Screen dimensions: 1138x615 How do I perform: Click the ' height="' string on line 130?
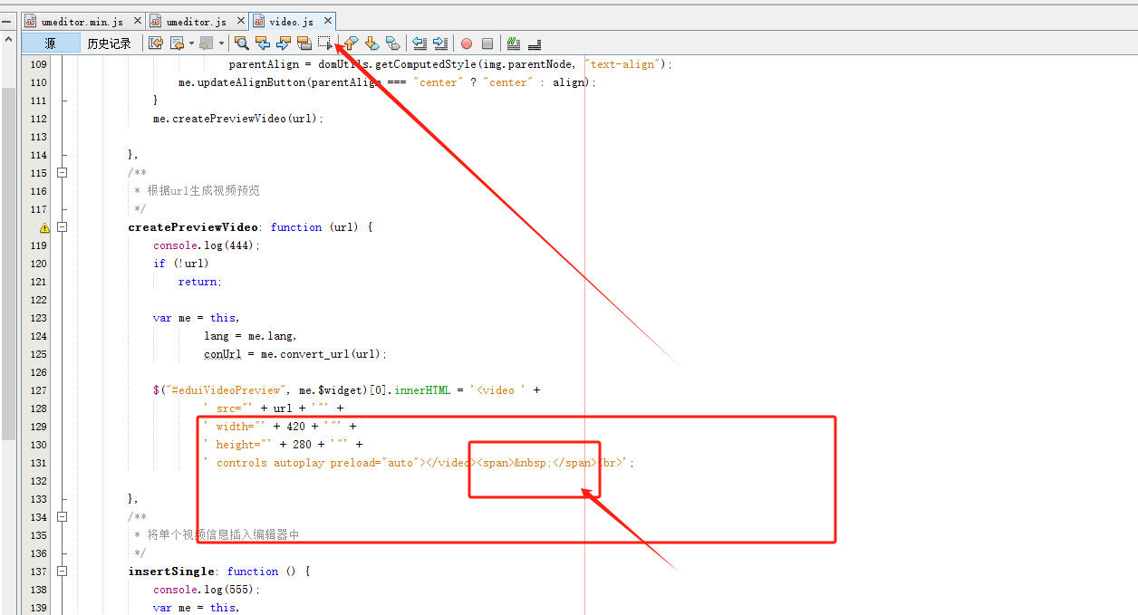pyautogui.click(x=238, y=445)
